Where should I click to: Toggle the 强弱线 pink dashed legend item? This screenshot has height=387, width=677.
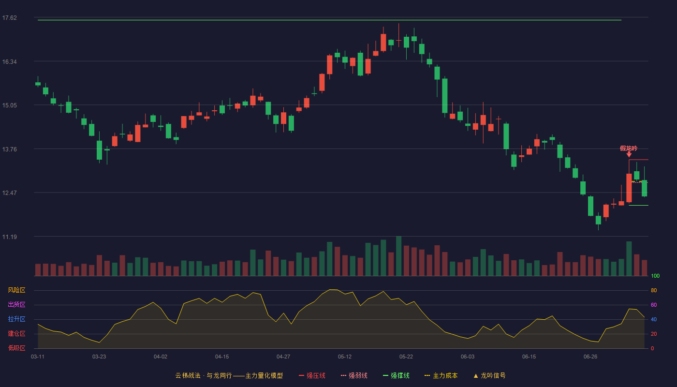[x=354, y=375]
